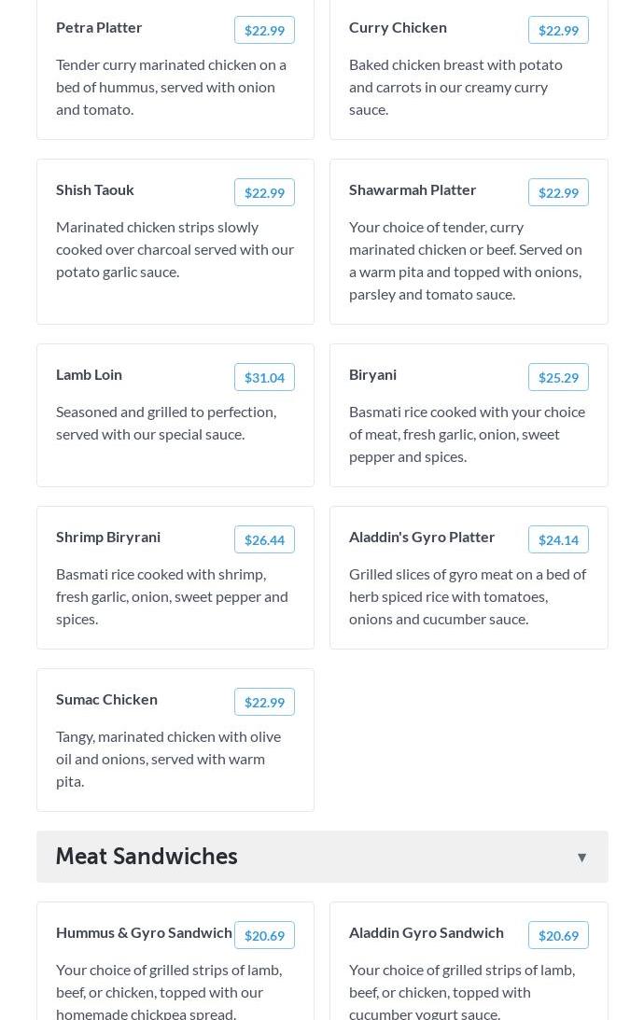Viewport: 644px width, 1020px height.
Task: Open the Lamb Loin menu item title
Action: [89, 374]
